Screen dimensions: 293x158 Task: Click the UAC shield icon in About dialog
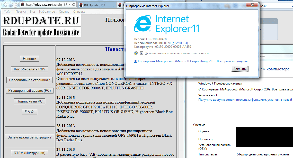tap(136, 53)
